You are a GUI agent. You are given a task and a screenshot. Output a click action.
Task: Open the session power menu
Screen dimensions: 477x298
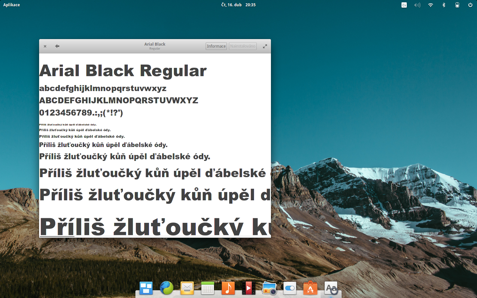point(470,5)
